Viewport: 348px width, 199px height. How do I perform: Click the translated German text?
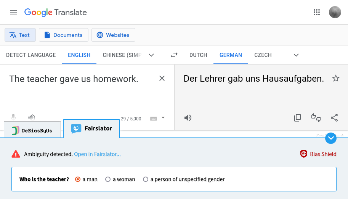[254, 79]
